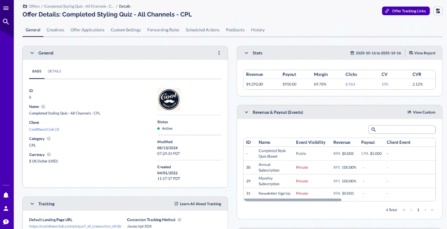This screenshot has height=229, width=447.
Task: Open the CoolShaveClub (3) client link
Action: pos(44,129)
